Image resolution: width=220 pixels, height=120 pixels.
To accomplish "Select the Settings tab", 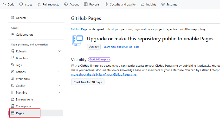I will point(169,4).
